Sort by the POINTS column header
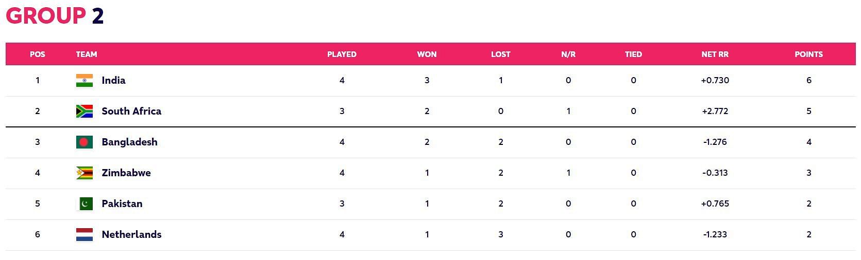861x260 pixels. coord(808,54)
